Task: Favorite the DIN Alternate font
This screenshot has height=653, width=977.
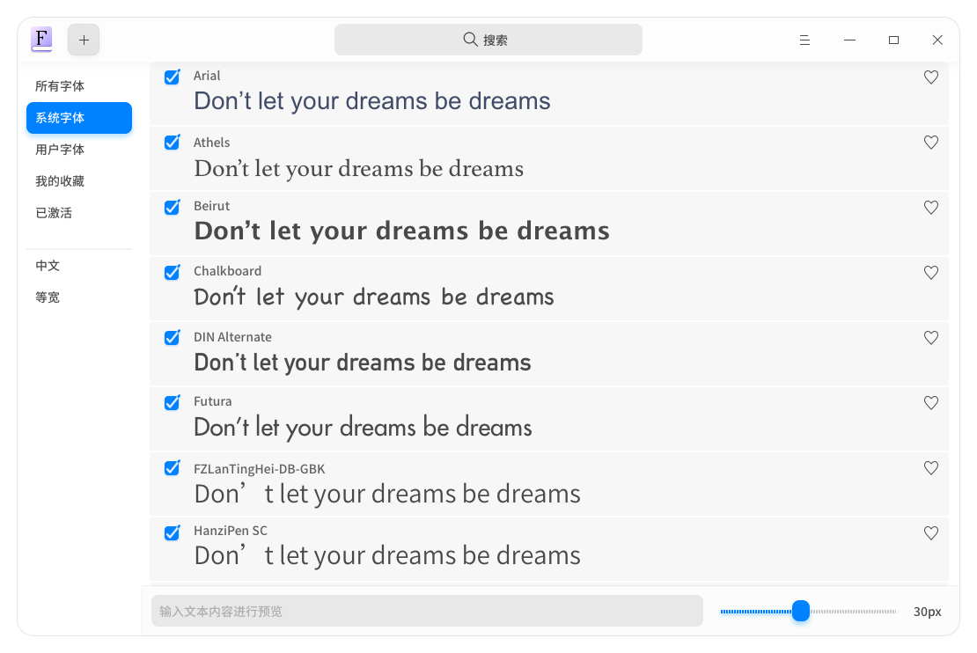Action: [931, 338]
